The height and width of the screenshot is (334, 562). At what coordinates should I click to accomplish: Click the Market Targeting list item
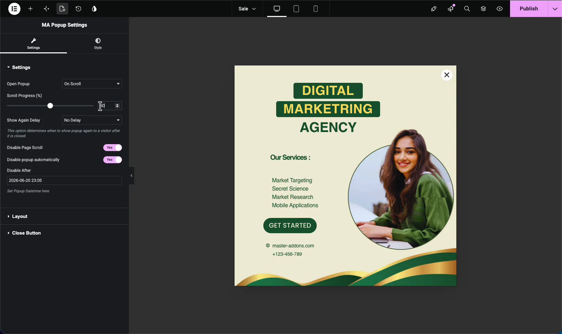tap(292, 181)
